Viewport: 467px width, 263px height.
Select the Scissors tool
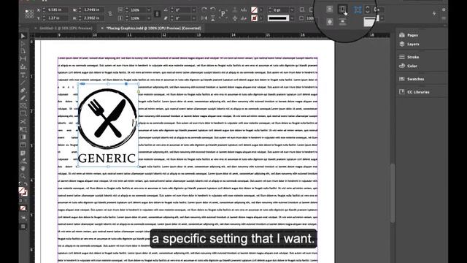point(23,122)
